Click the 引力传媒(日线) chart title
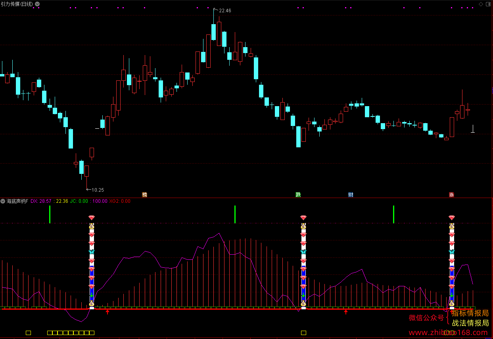493x339 pixels. coord(17,4)
